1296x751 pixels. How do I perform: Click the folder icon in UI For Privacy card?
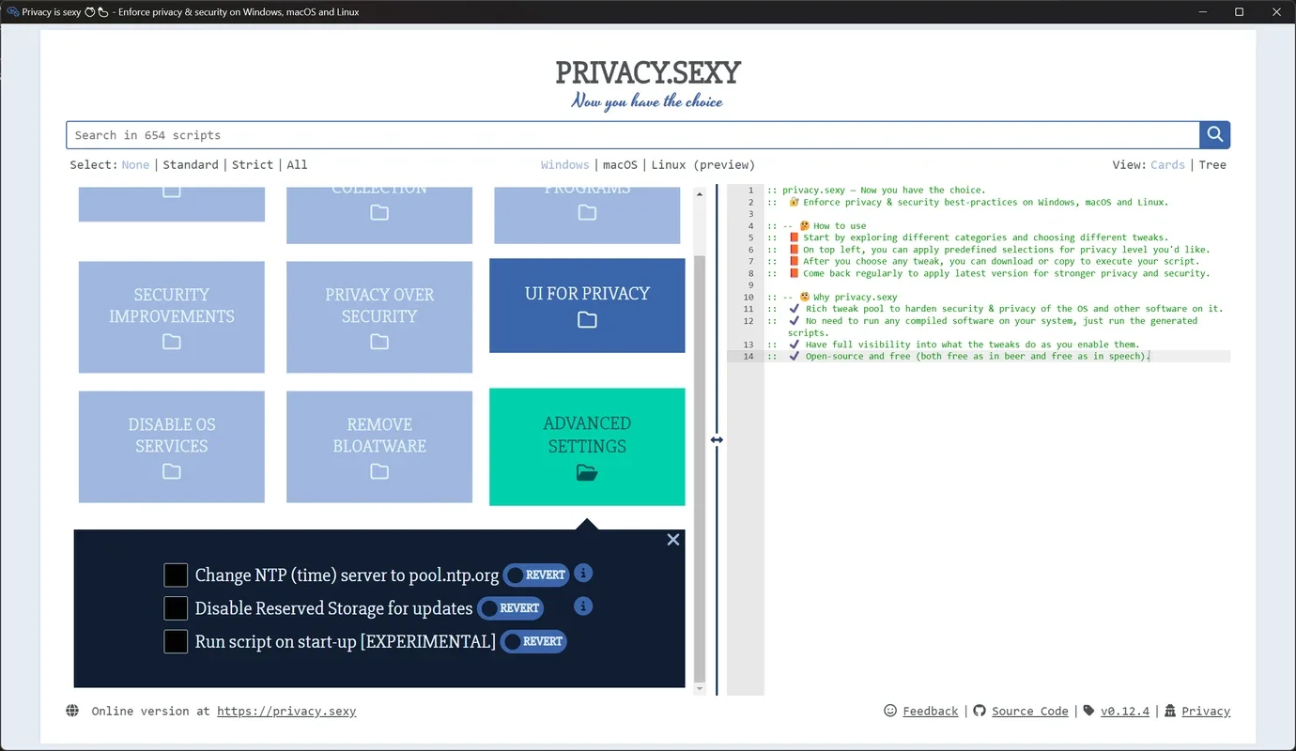pyautogui.click(x=587, y=320)
